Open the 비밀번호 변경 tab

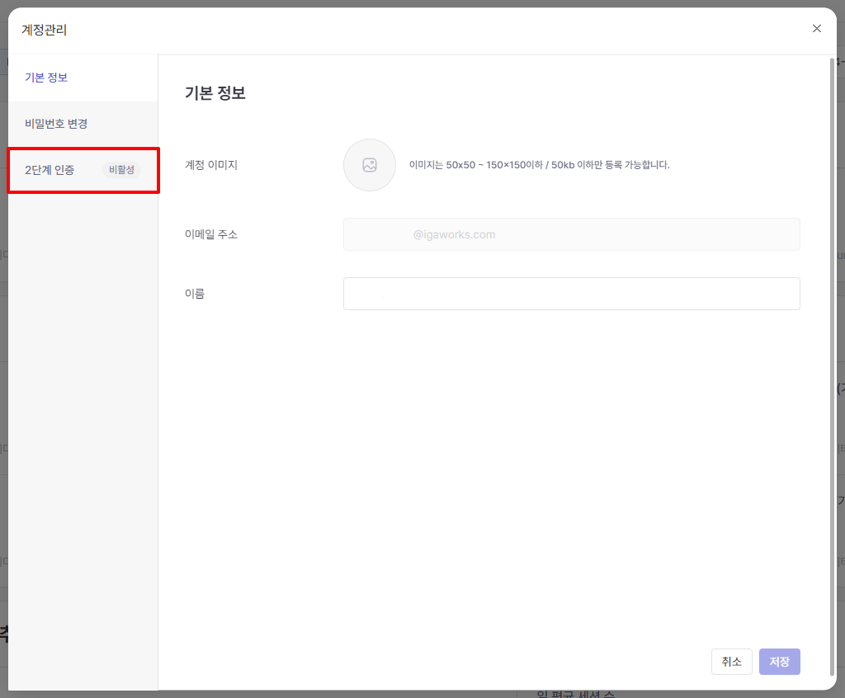coord(56,124)
